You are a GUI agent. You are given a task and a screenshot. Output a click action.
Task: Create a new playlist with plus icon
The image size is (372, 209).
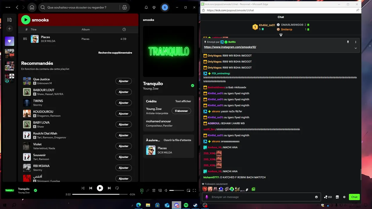click(x=9, y=28)
